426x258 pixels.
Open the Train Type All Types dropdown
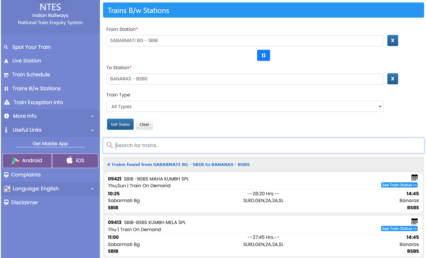pyautogui.click(x=245, y=106)
